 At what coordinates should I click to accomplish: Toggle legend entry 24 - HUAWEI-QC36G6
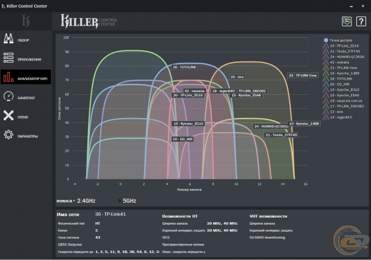click(343, 57)
